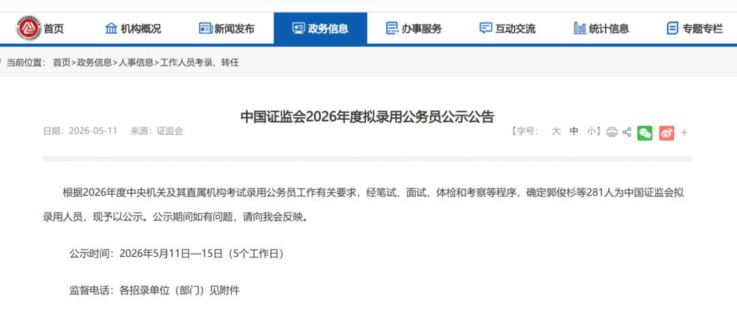The image size is (737, 312).
Task: Go to 政务信息 in the breadcrumb
Action: (x=94, y=63)
